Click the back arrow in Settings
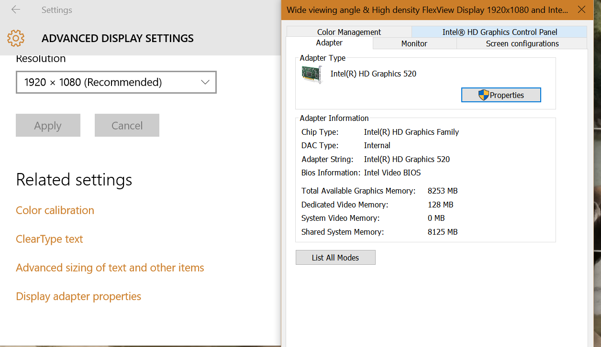 point(16,10)
